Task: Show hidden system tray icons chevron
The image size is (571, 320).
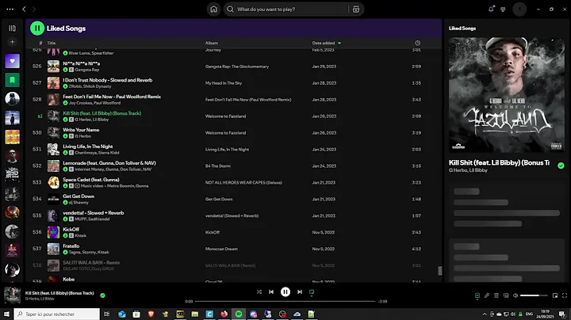Action: pos(485,314)
